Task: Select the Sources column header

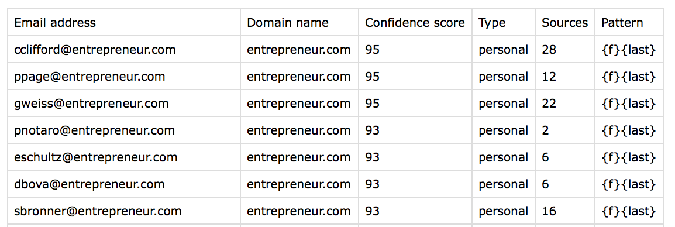Action: (x=565, y=22)
